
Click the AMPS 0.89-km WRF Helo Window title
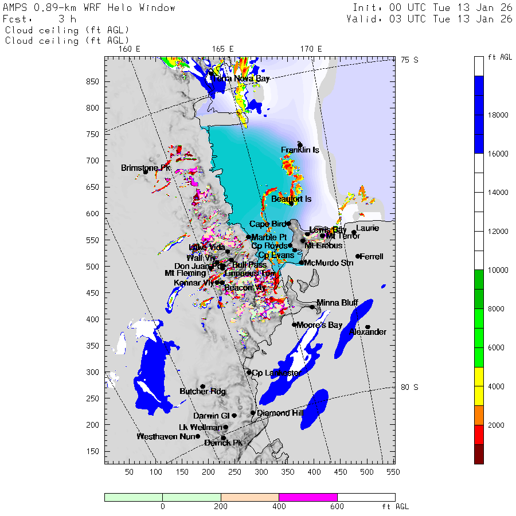coord(90,8)
